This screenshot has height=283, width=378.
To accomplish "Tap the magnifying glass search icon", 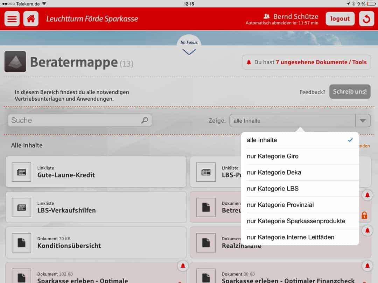I will (145, 120).
